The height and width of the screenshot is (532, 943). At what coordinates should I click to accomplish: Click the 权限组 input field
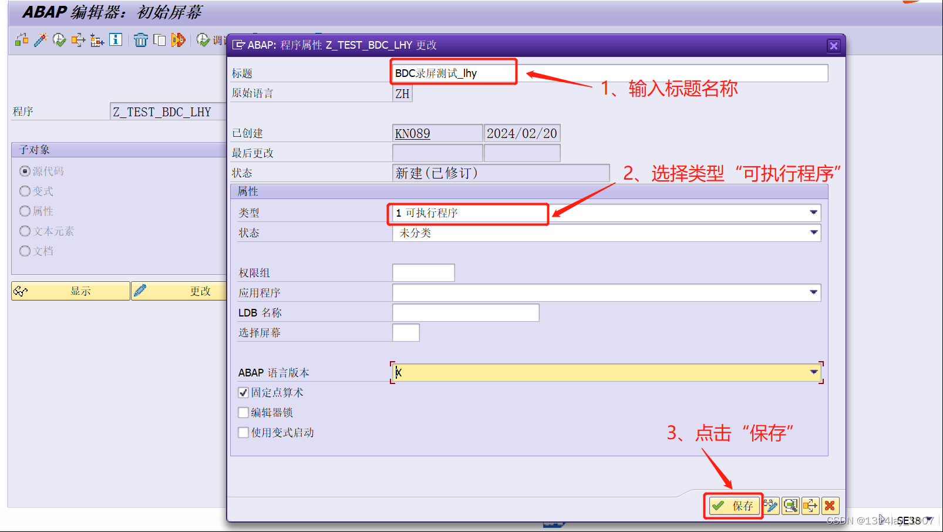[423, 272]
